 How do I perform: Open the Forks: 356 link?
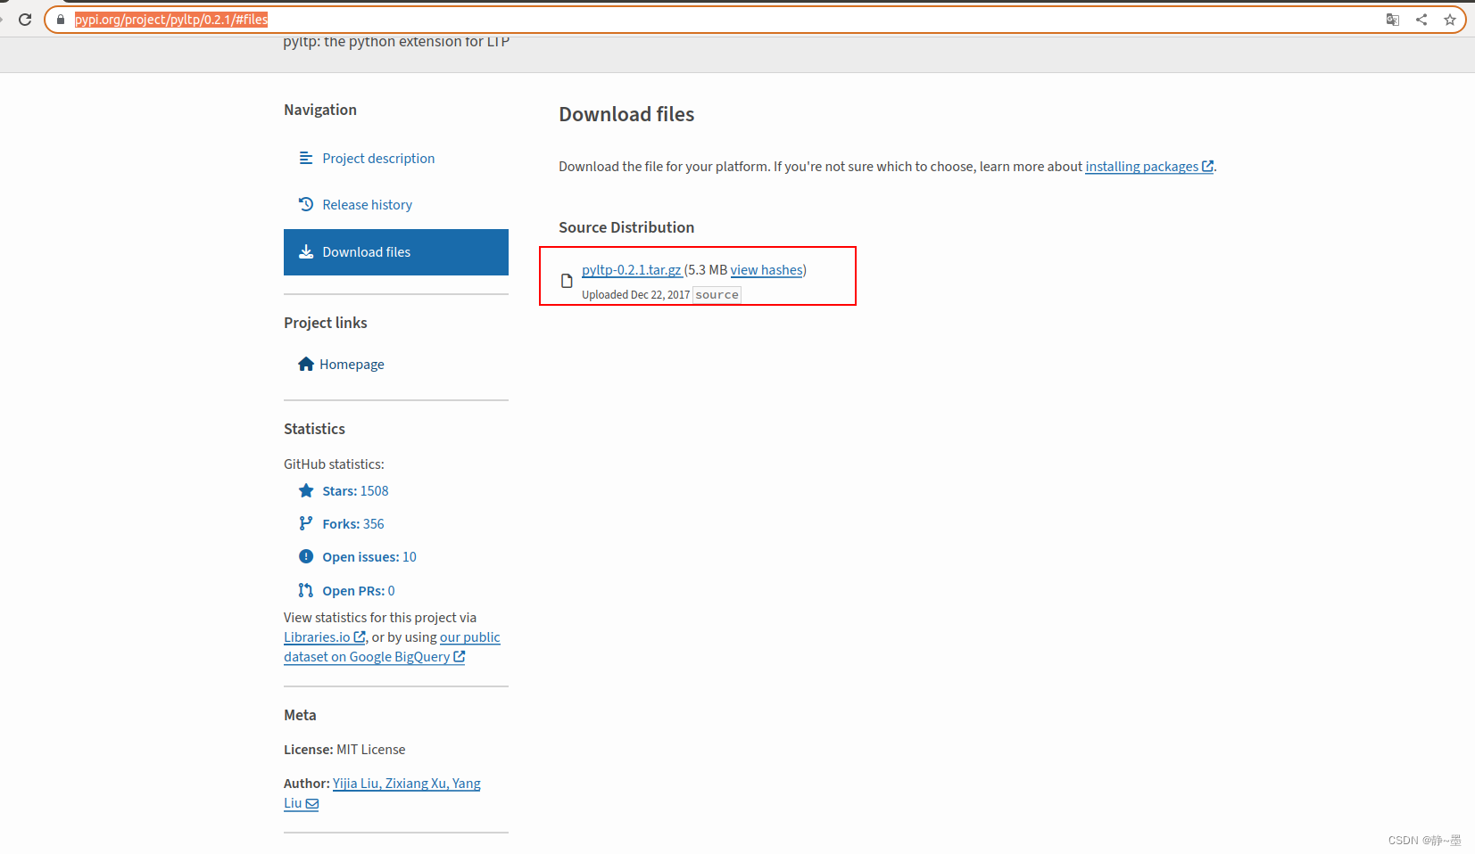(353, 524)
